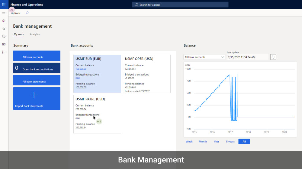Click the refresh icon next to Last update
Image resolution: width=302 pixels, height=169 pixels.
(x=273, y=57)
